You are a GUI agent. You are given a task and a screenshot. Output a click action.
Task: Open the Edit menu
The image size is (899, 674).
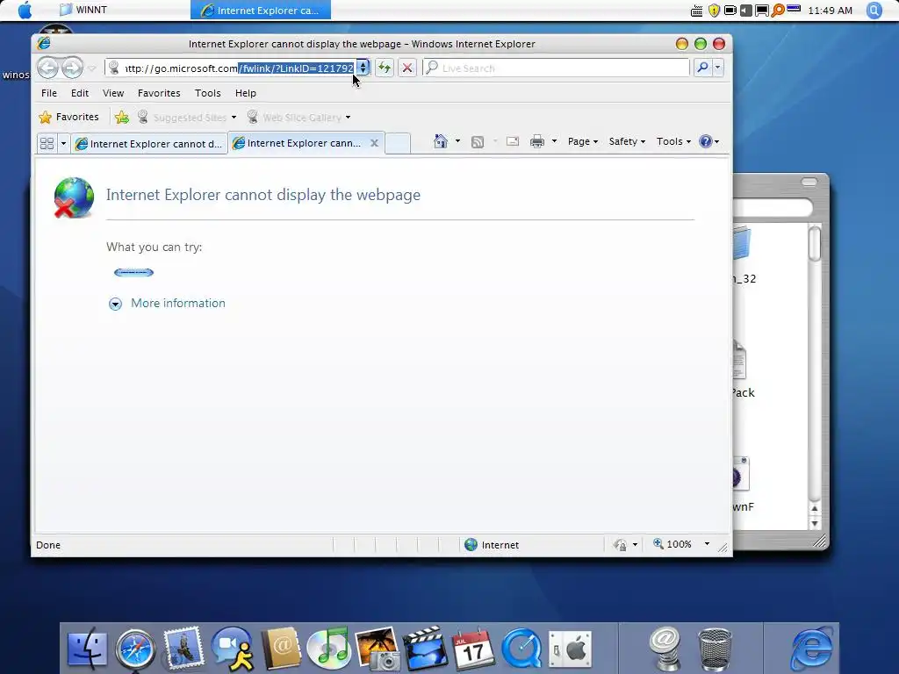tap(80, 93)
